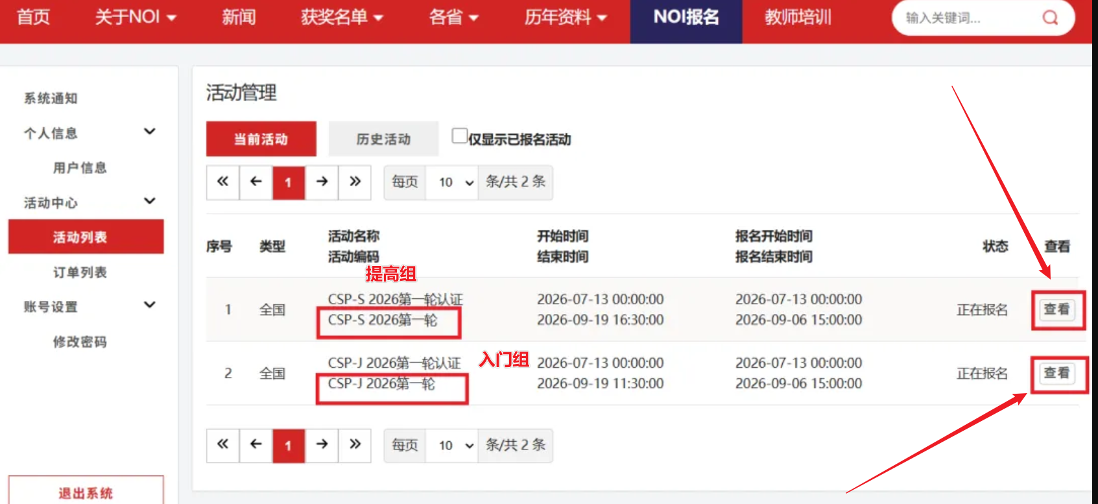This screenshot has width=1098, height=504.
Task: Click the 开始时间 column header
Action: (x=563, y=236)
